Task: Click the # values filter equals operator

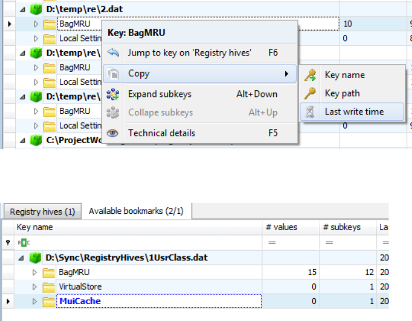Action: pos(272,243)
